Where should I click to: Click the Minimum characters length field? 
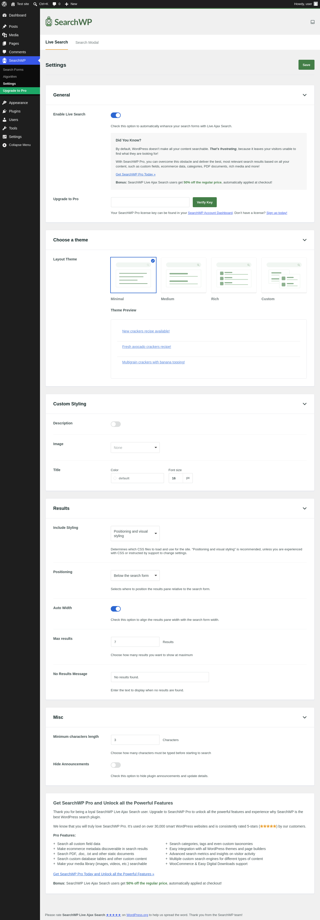coord(135,740)
